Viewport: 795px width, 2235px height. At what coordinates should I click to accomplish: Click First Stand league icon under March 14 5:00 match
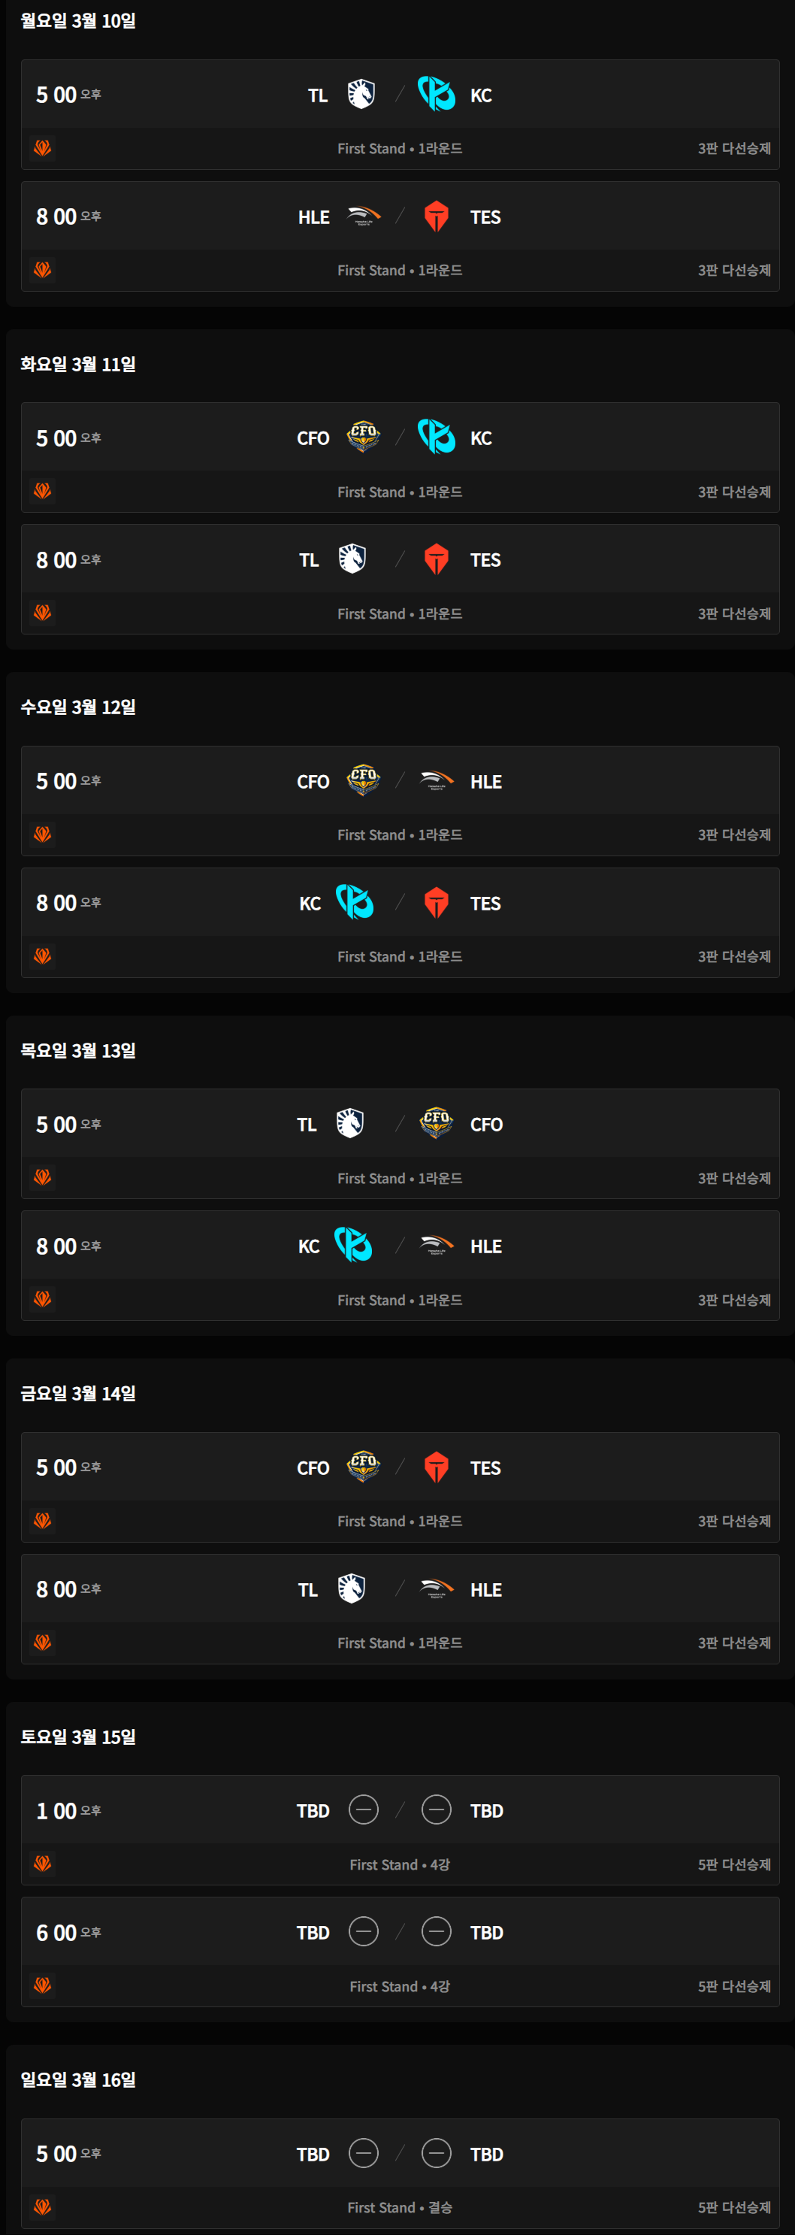coord(43,1520)
